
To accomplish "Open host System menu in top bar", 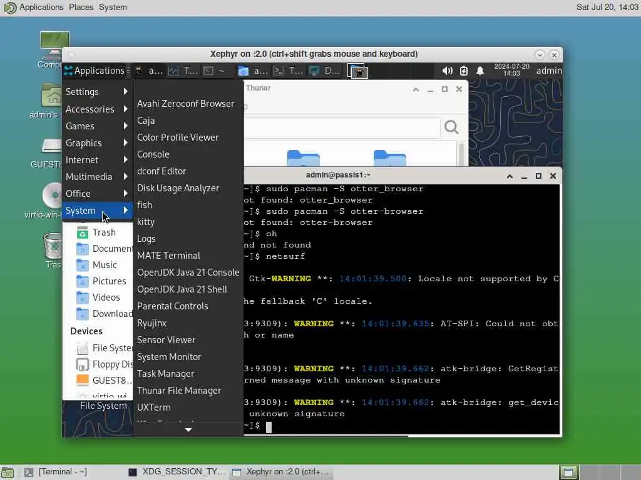I will pyautogui.click(x=113, y=7).
